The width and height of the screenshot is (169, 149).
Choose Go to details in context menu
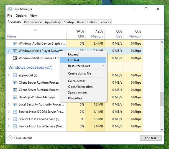coord(83,81)
